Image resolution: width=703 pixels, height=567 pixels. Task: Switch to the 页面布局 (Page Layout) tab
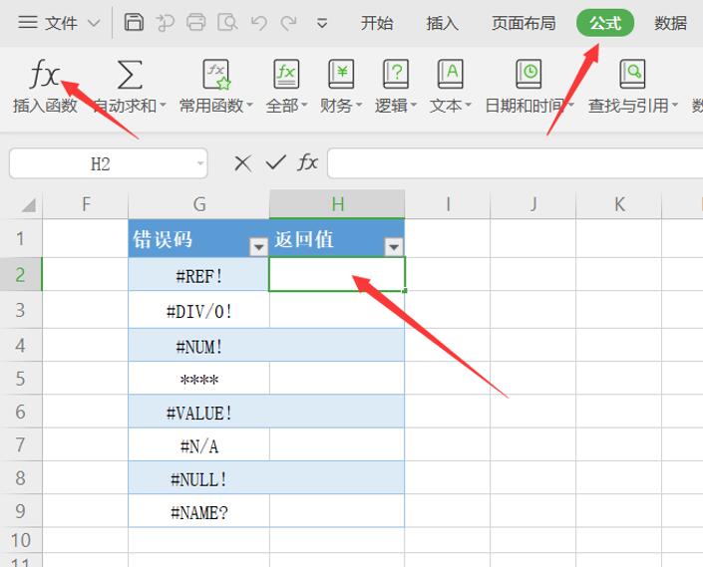(x=524, y=23)
